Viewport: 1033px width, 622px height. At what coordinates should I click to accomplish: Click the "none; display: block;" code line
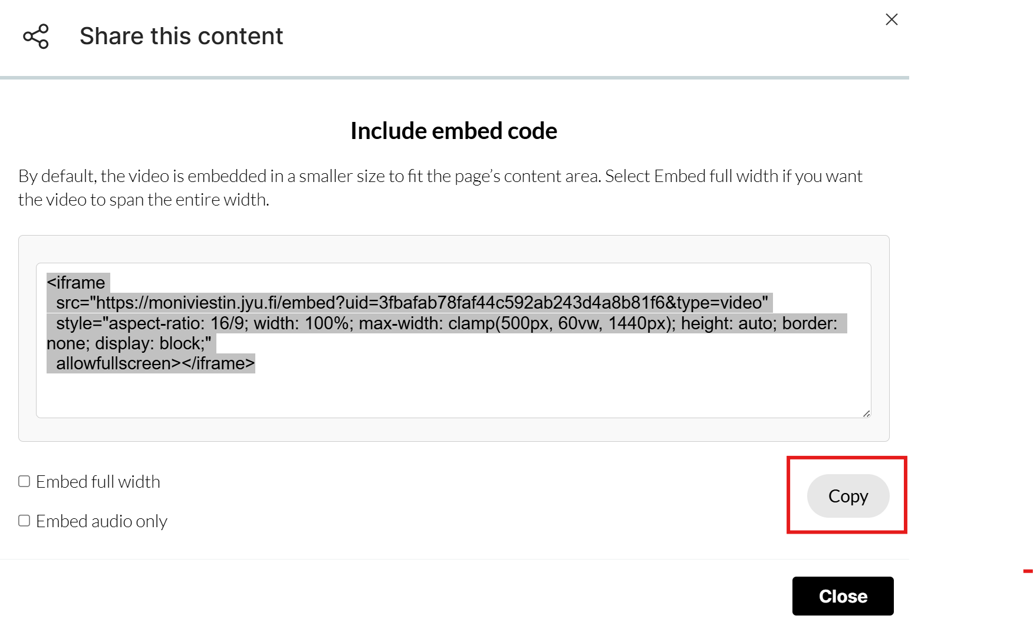point(129,343)
